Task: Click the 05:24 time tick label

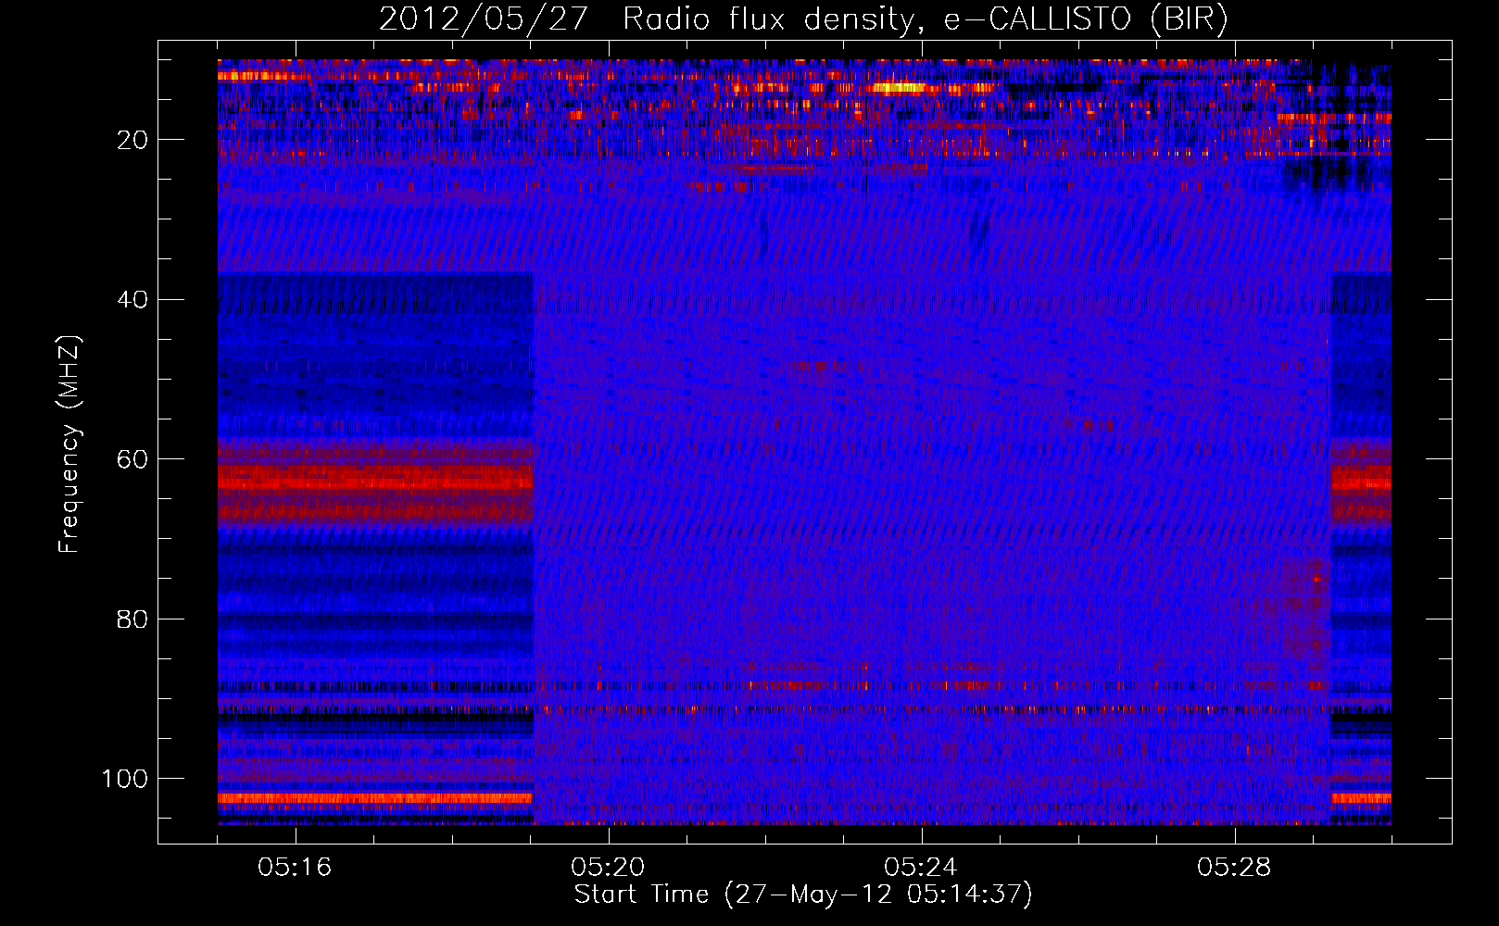Action: (x=921, y=868)
